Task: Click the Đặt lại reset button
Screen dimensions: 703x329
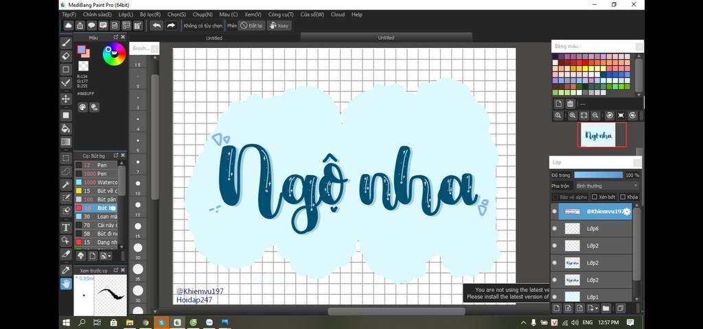Action: 251,25
